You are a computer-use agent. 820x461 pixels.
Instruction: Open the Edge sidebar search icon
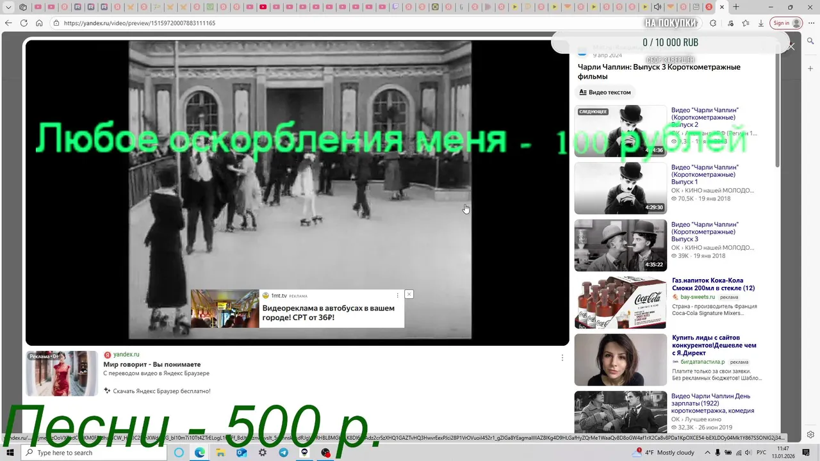coord(810,41)
